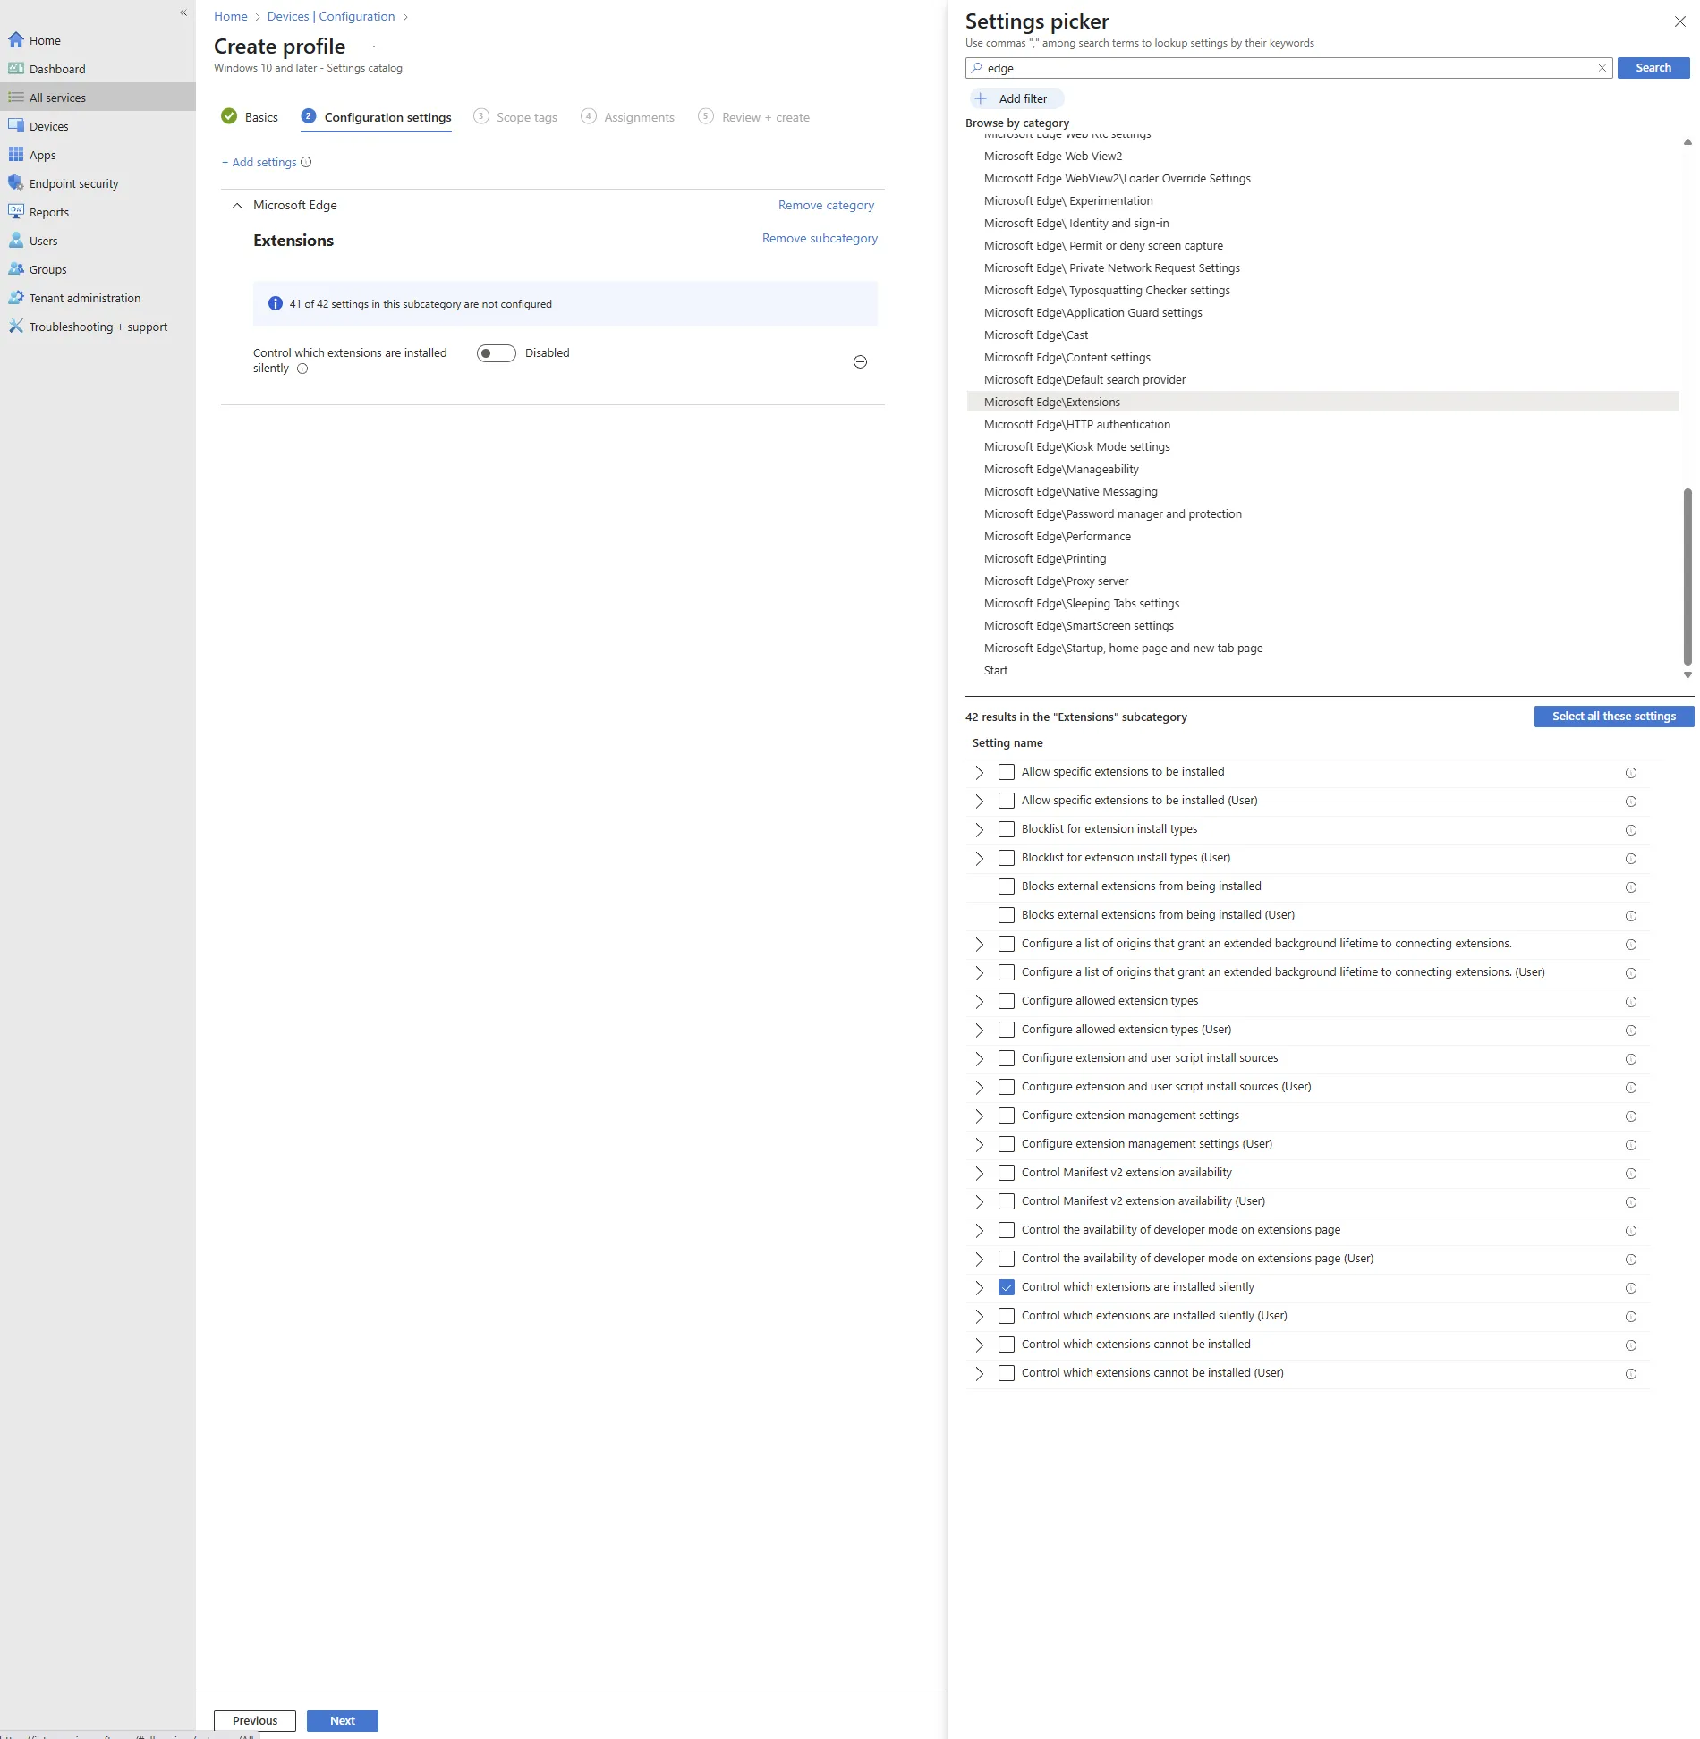The width and height of the screenshot is (1700, 1739).
Task: Expand 'Blocklist for extension install types' row
Action: coord(979,829)
